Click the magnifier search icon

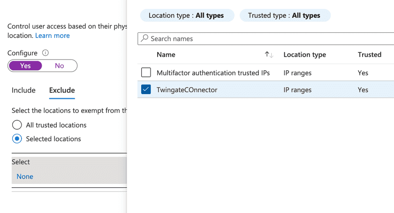point(145,38)
